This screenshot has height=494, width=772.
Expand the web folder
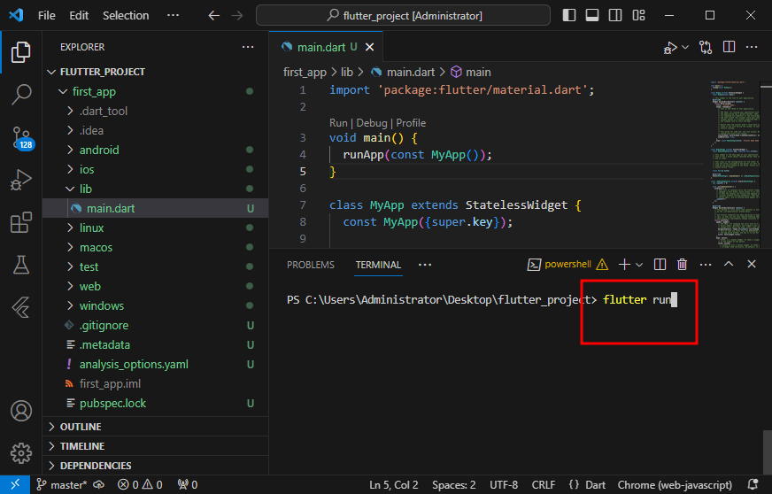click(x=155, y=286)
